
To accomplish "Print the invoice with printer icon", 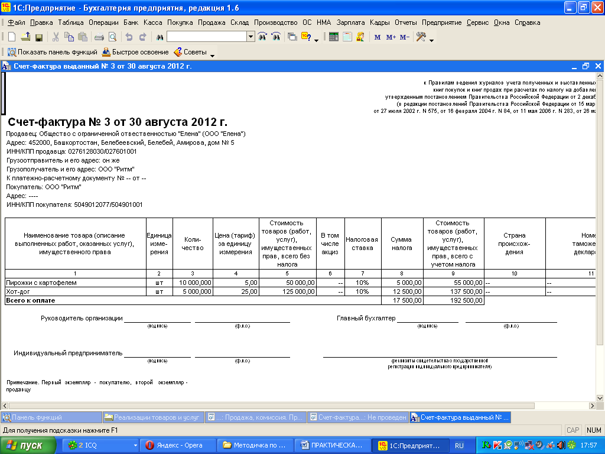I will (99, 37).
